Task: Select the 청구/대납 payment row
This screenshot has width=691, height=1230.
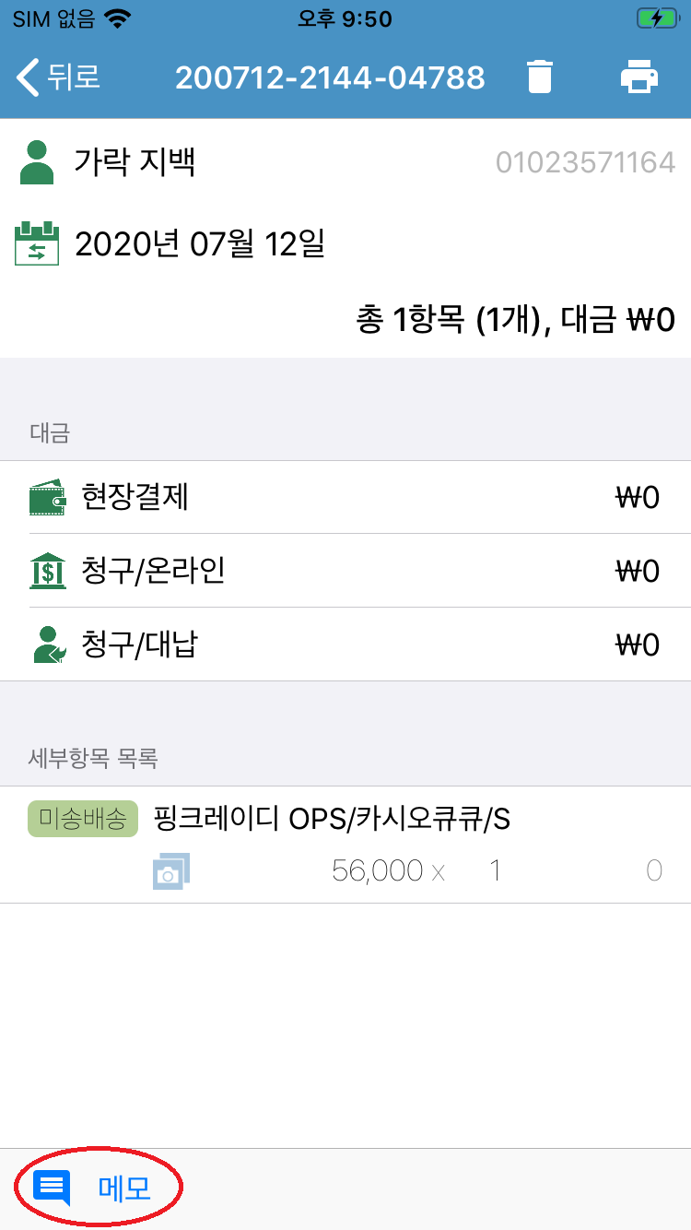Action: point(345,645)
